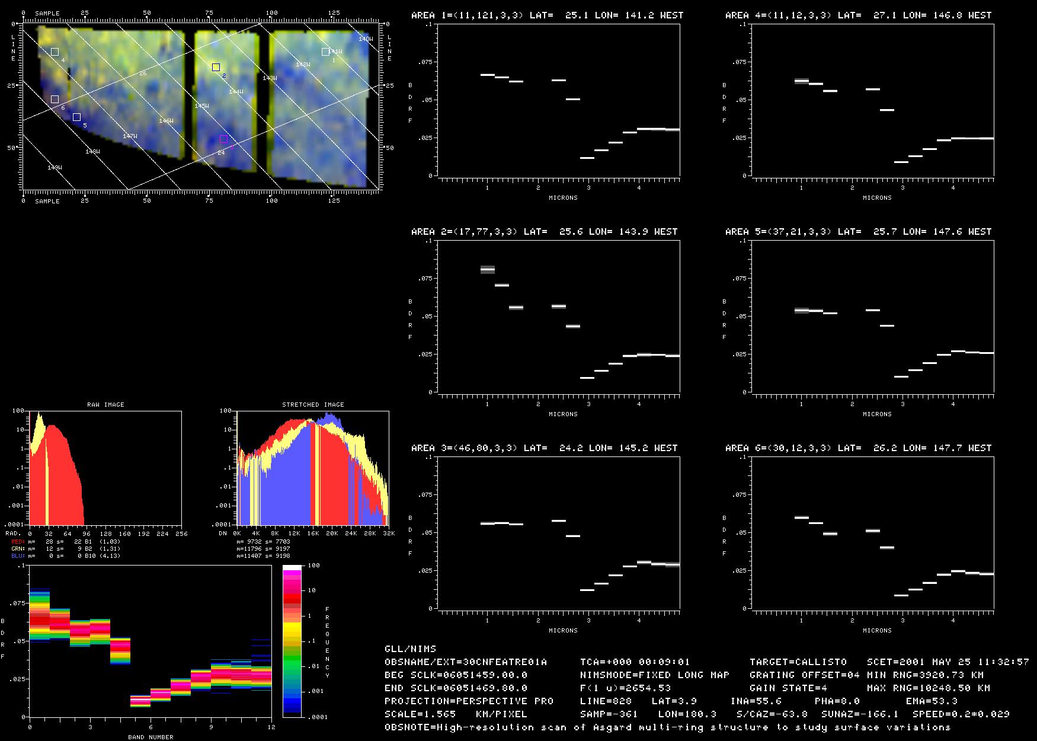The width and height of the screenshot is (1037, 741).
Task: Click the 'm=11796 s= 9197' stretched statistic
Action: tap(264, 549)
